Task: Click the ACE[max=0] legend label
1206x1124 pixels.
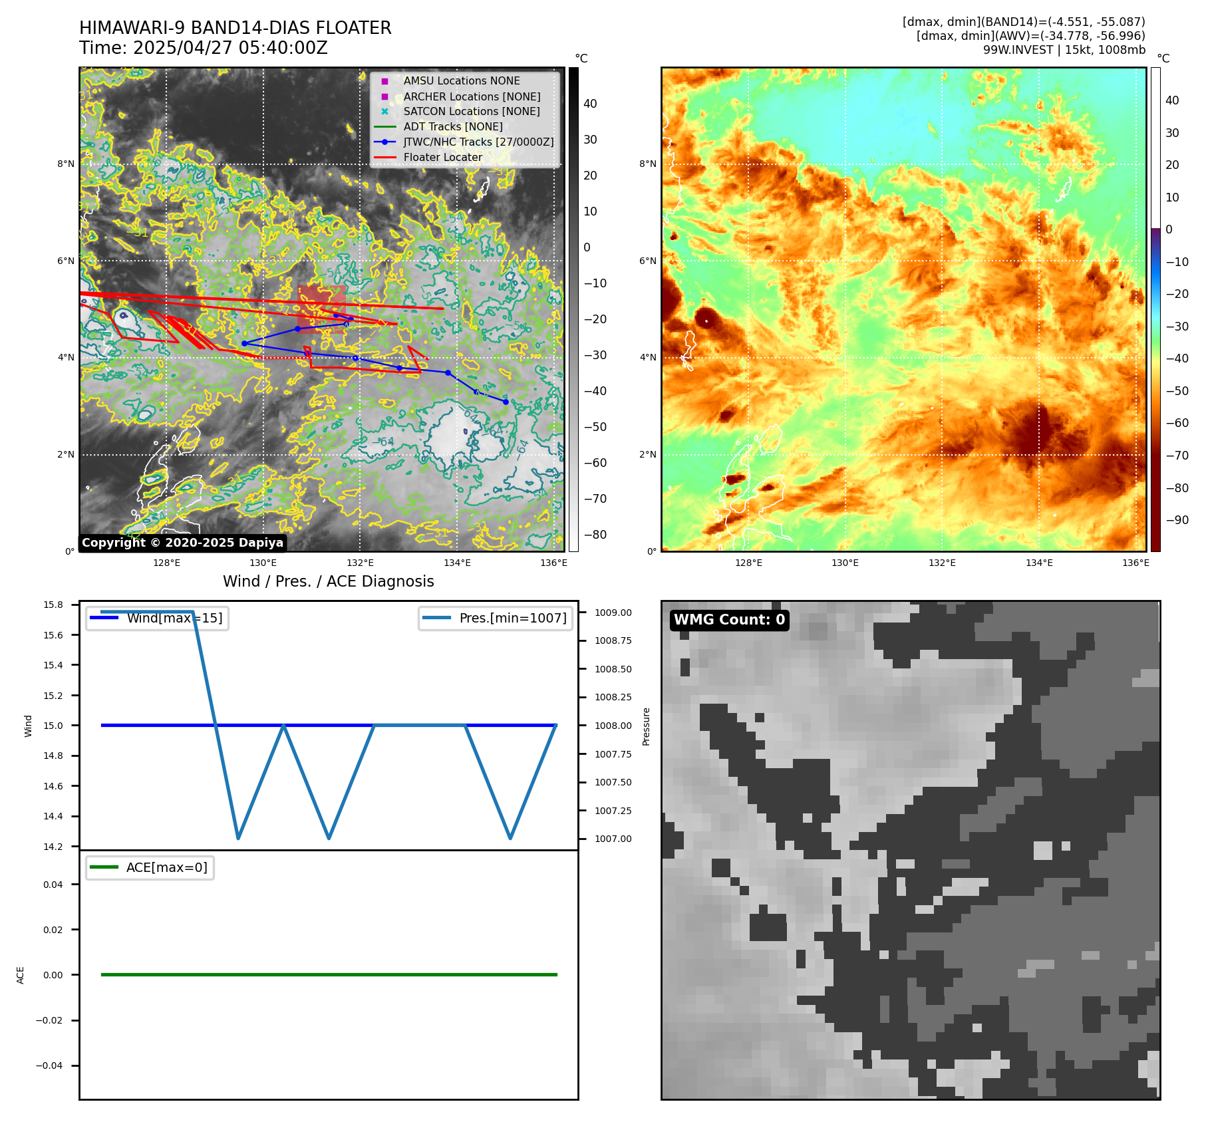Action: click(x=167, y=867)
